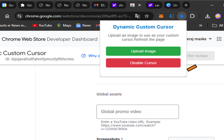Viewport: 224px width, 140px height.
Task: Click the address bar URL
Action: [x=78, y=16]
